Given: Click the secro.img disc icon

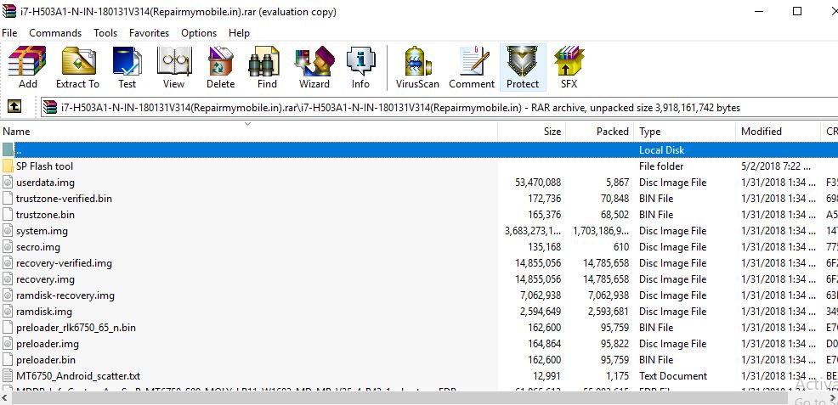Looking at the screenshot, I should (8, 247).
